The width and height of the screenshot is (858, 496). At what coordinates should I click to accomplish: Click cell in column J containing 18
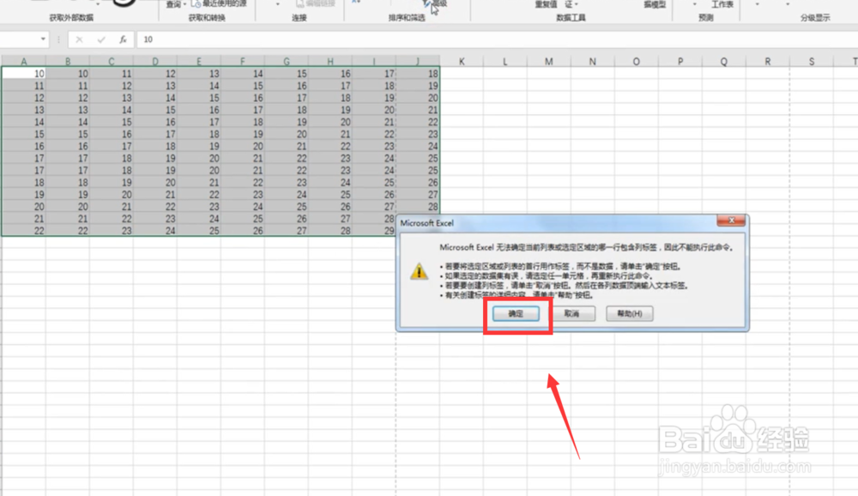point(418,73)
